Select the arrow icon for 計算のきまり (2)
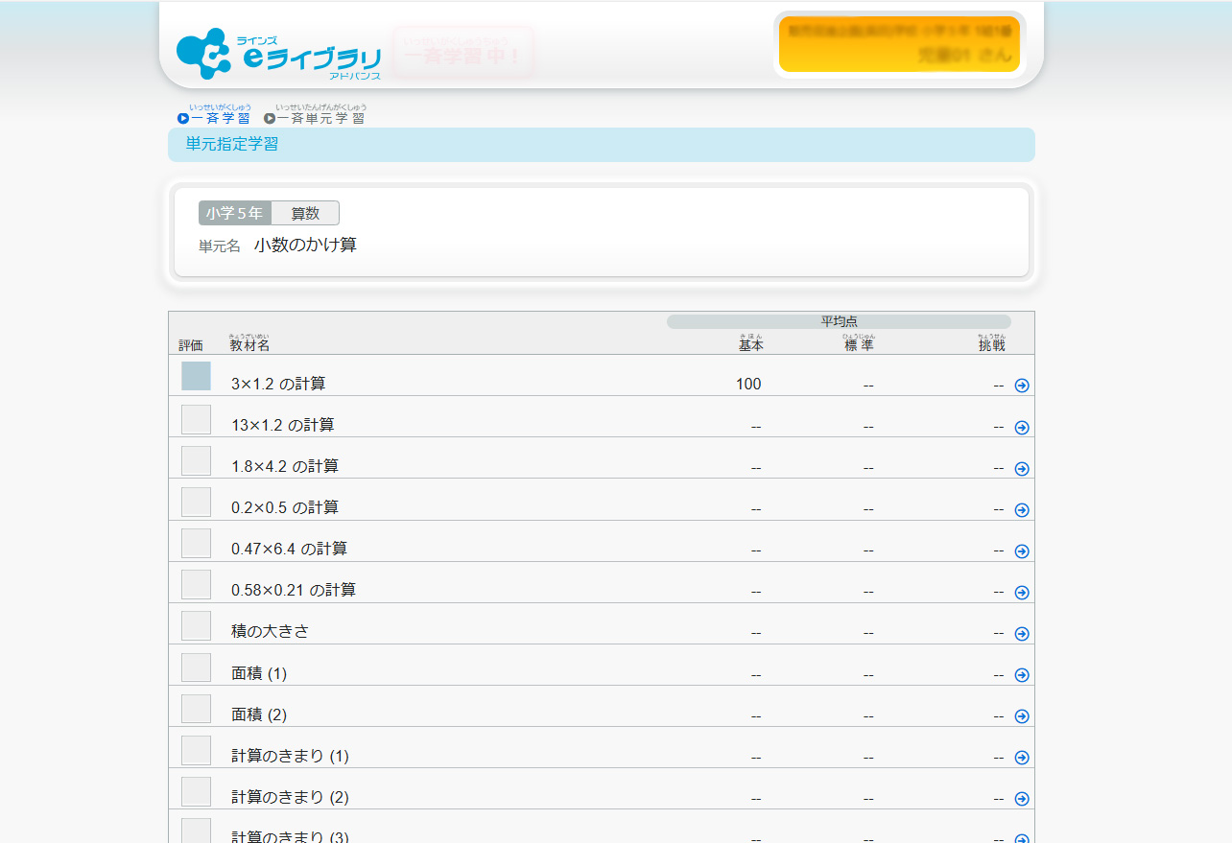 (x=1022, y=799)
